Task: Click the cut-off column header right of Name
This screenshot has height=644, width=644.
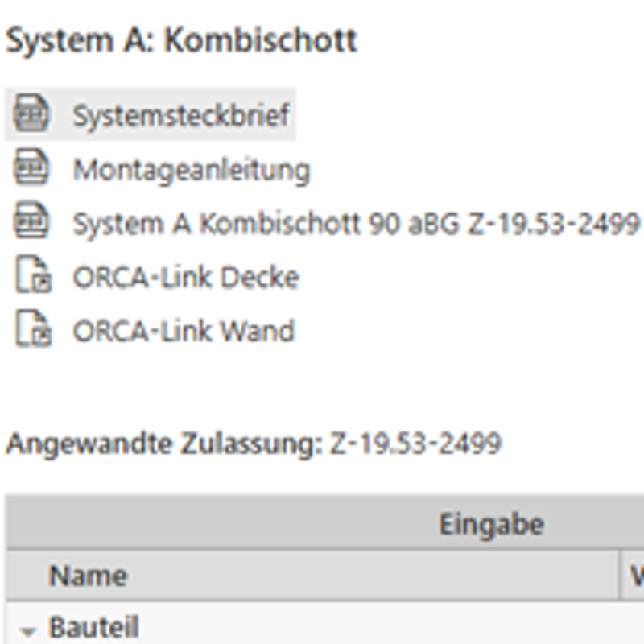Action: [x=634, y=576]
